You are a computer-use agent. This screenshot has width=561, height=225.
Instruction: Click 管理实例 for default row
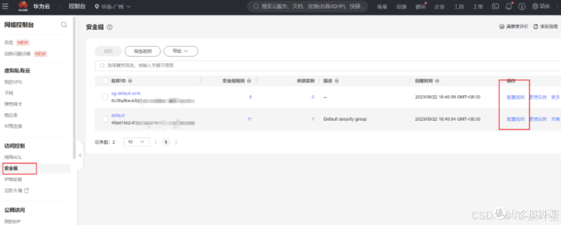tap(538, 120)
